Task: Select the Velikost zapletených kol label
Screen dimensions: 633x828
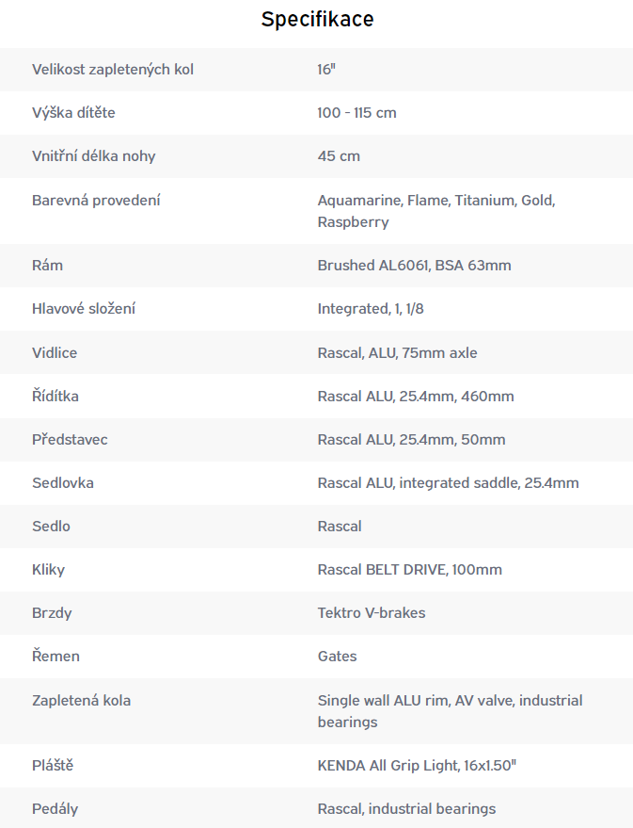Action: point(113,70)
